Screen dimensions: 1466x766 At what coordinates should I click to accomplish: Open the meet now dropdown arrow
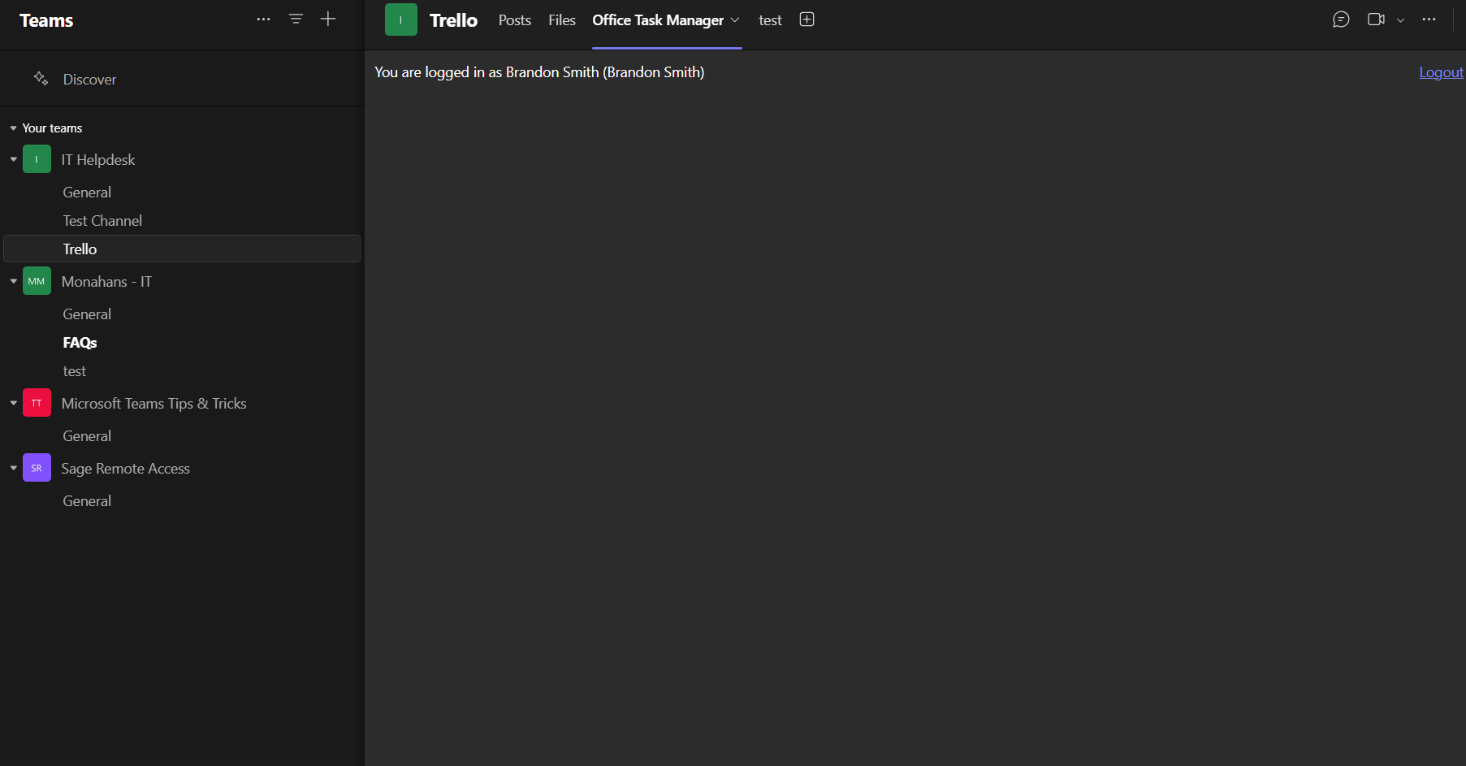coord(1400,20)
